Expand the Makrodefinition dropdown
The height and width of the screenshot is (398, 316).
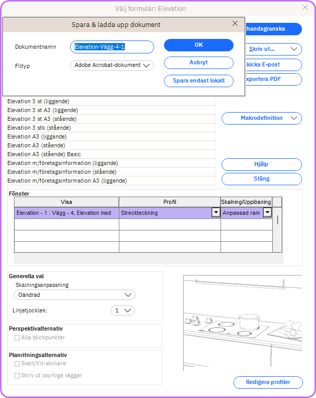click(x=262, y=118)
